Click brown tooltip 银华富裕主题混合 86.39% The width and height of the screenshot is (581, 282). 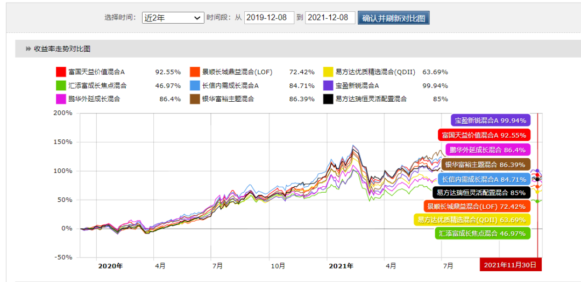click(x=486, y=165)
